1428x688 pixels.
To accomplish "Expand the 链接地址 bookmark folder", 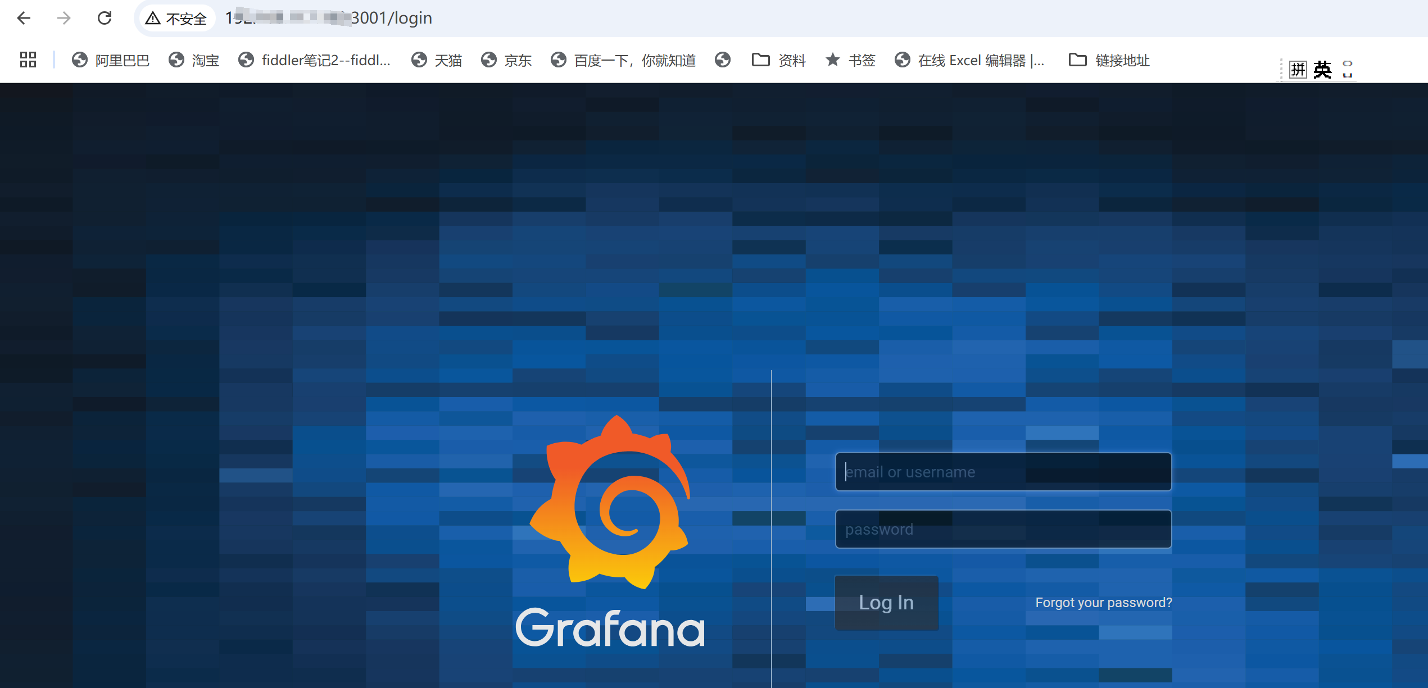I will click(1109, 60).
